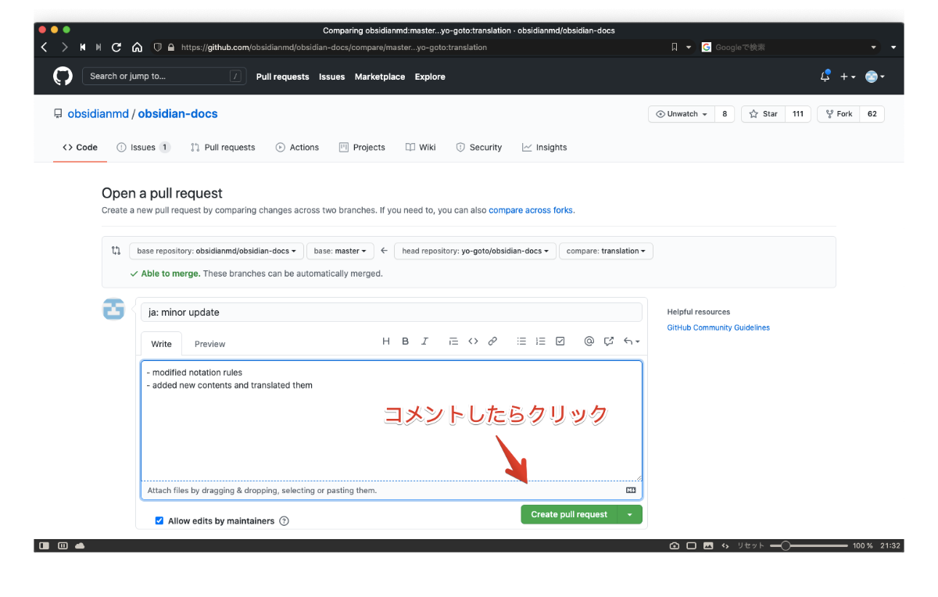Switch to the Code tab

[x=80, y=147]
